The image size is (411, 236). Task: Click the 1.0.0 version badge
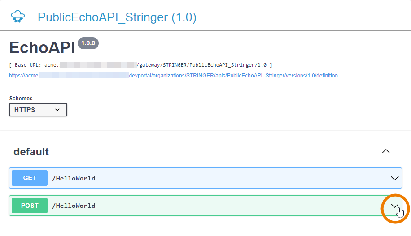[88, 43]
